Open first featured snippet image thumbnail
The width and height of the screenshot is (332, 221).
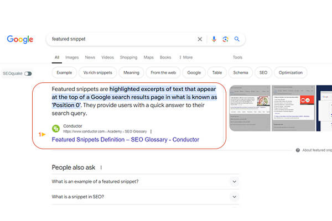[250, 108]
